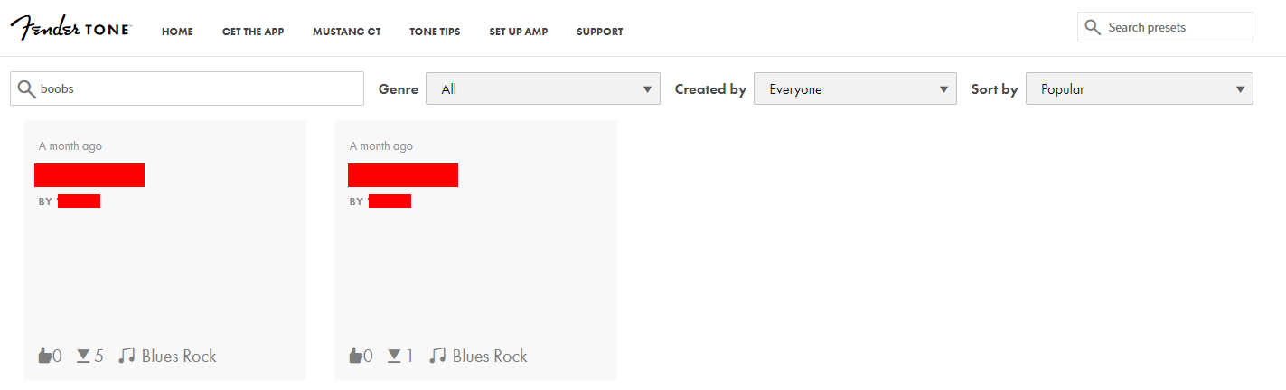Open the Genre dropdown showing All
Viewport: 1286px width, 390px height.
(542, 89)
